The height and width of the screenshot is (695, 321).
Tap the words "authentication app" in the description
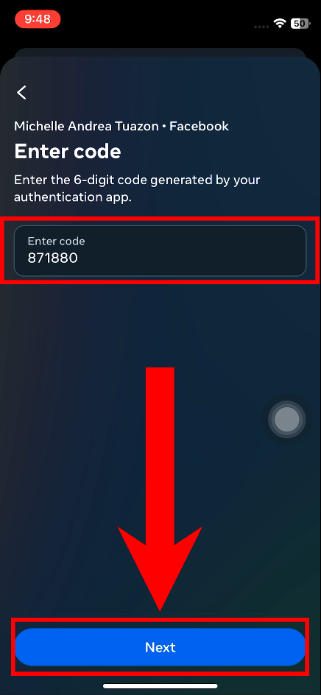point(73,197)
